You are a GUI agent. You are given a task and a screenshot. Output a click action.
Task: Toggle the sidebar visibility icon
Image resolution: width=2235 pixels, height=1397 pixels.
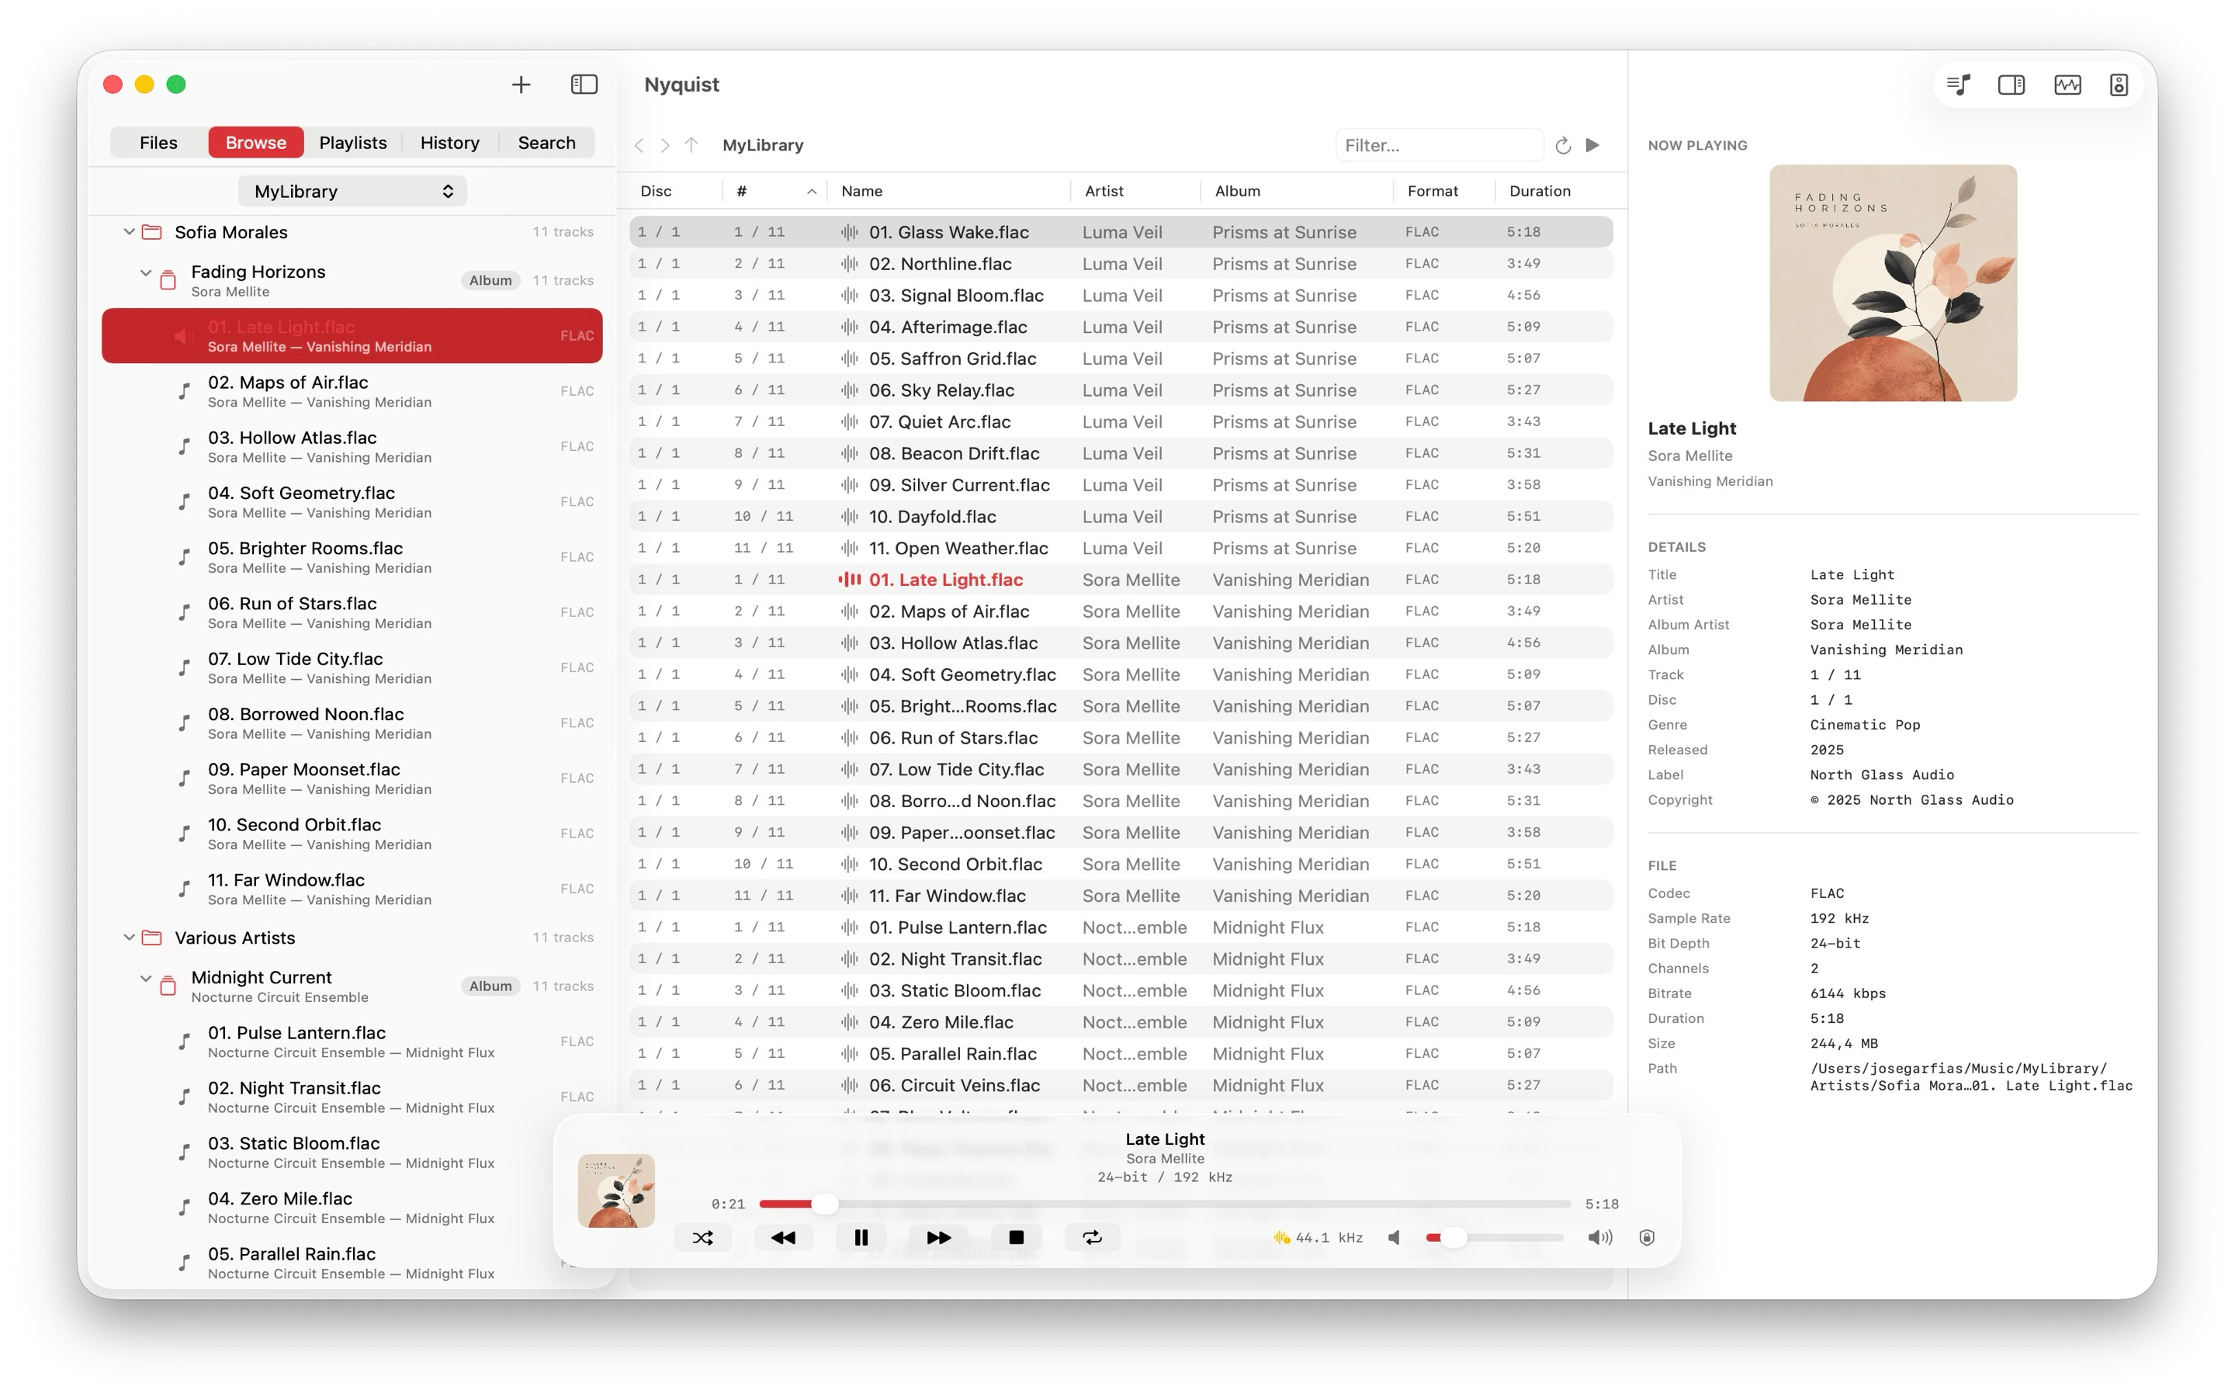click(584, 85)
